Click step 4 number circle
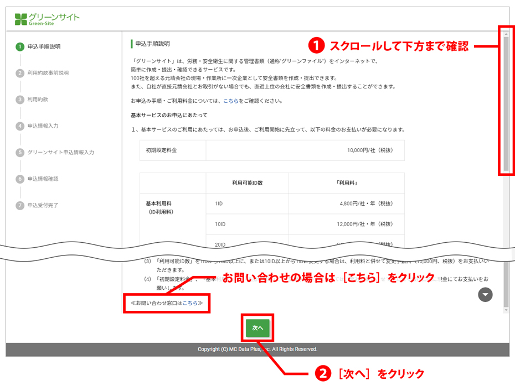 20,126
